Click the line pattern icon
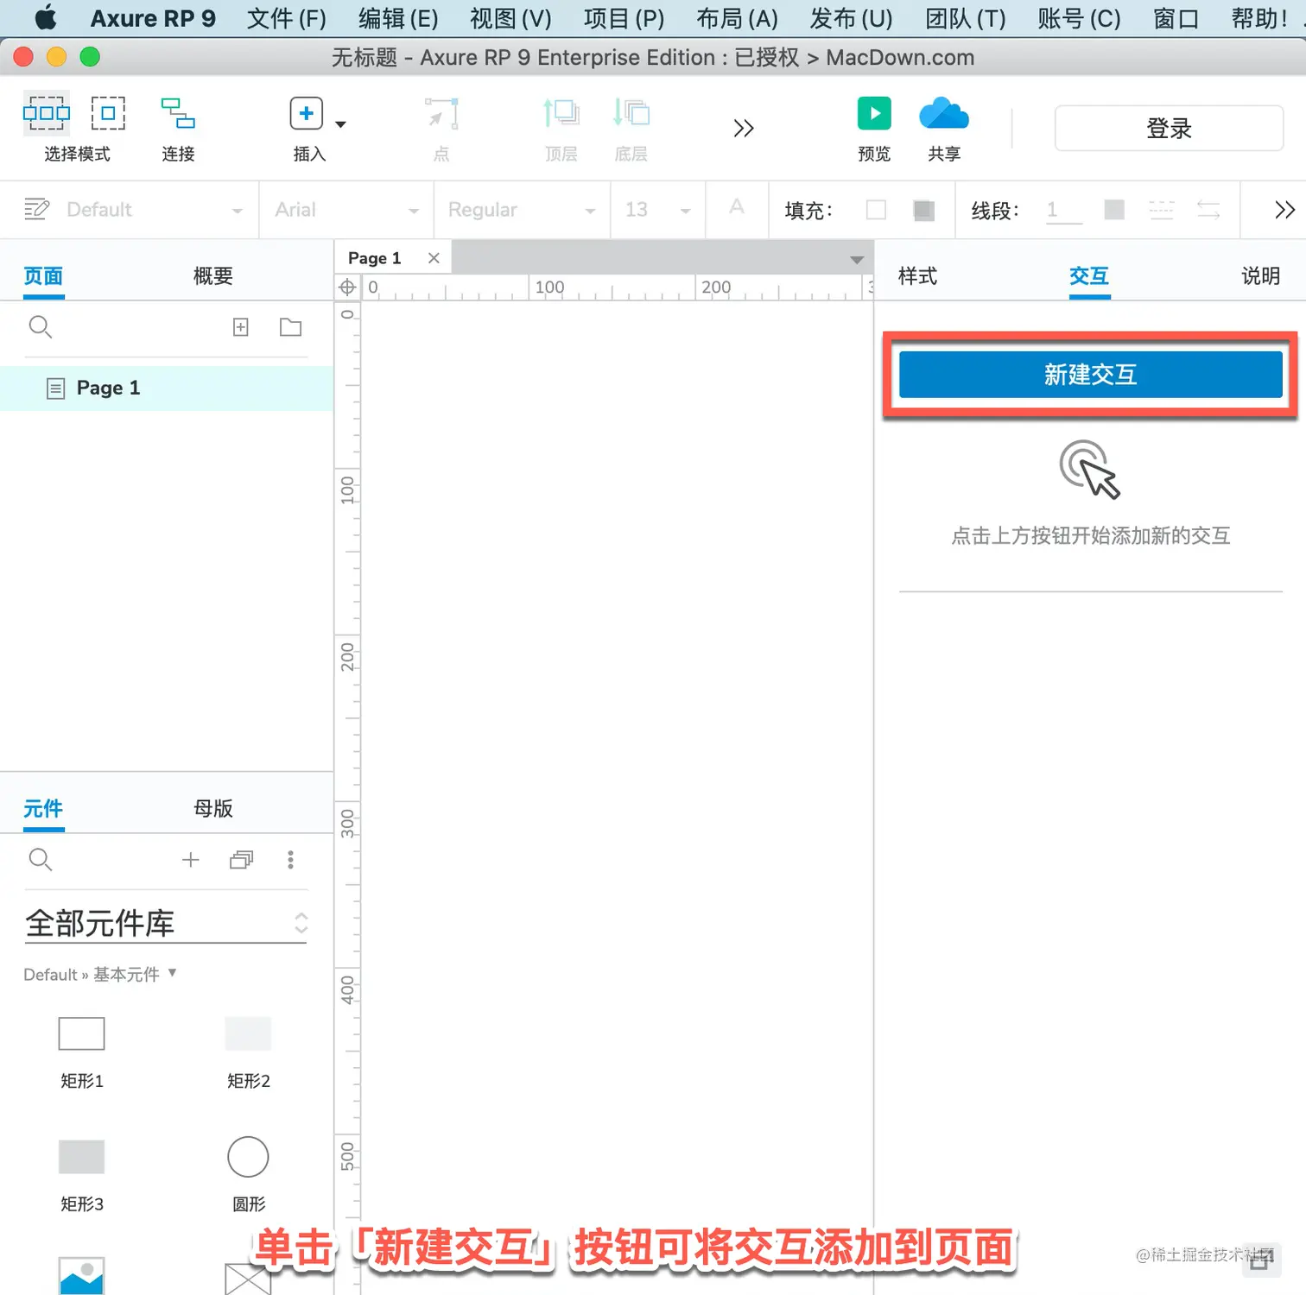This screenshot has width=1306, height=1295. pos(1162,210)
